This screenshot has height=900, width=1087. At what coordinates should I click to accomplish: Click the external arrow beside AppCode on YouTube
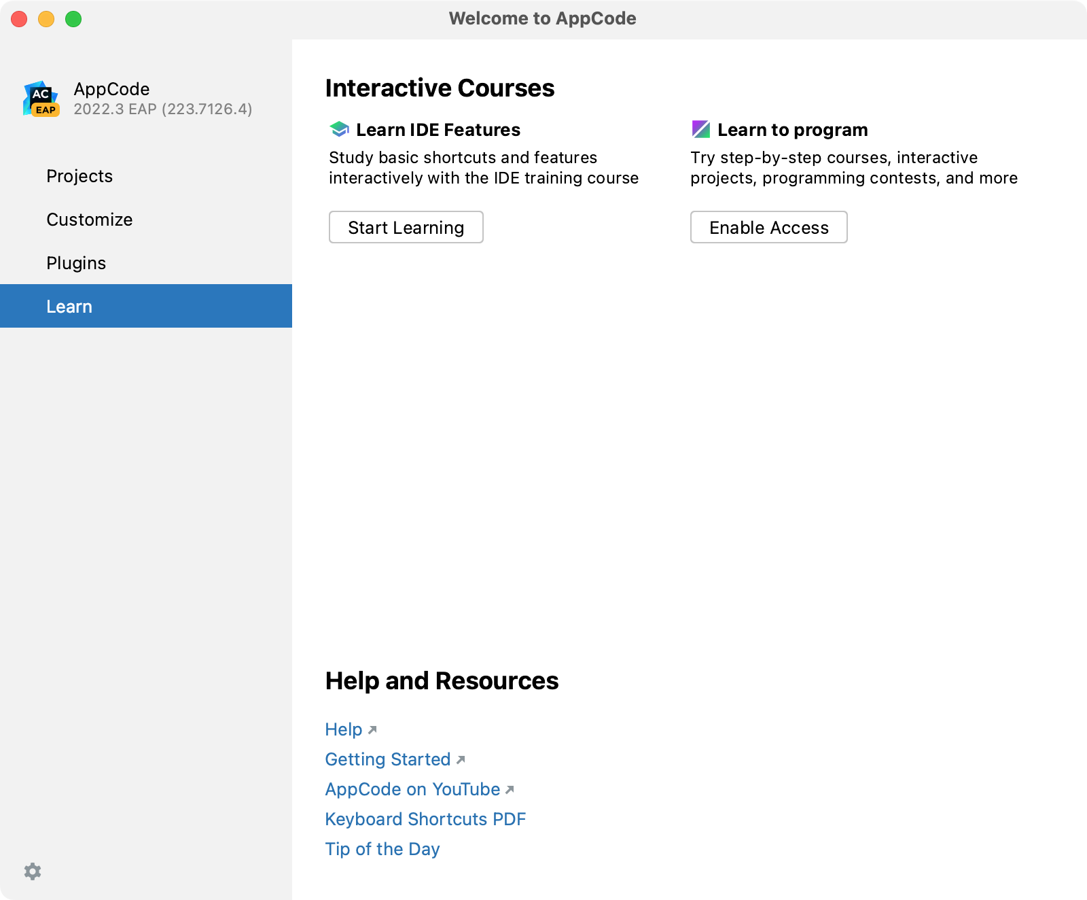coord(510,790)
